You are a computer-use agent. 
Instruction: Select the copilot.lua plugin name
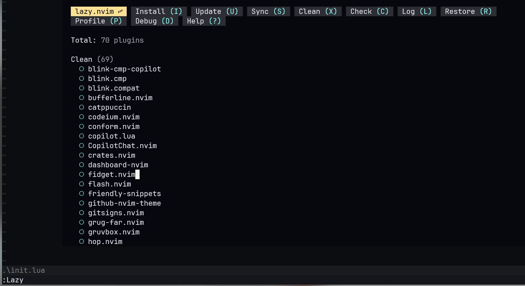(111, 136)
